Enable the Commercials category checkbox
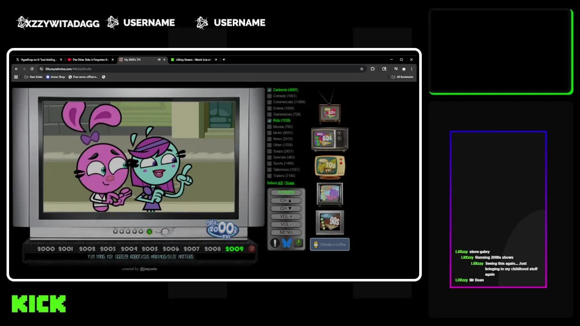 (x=269, y=102)
